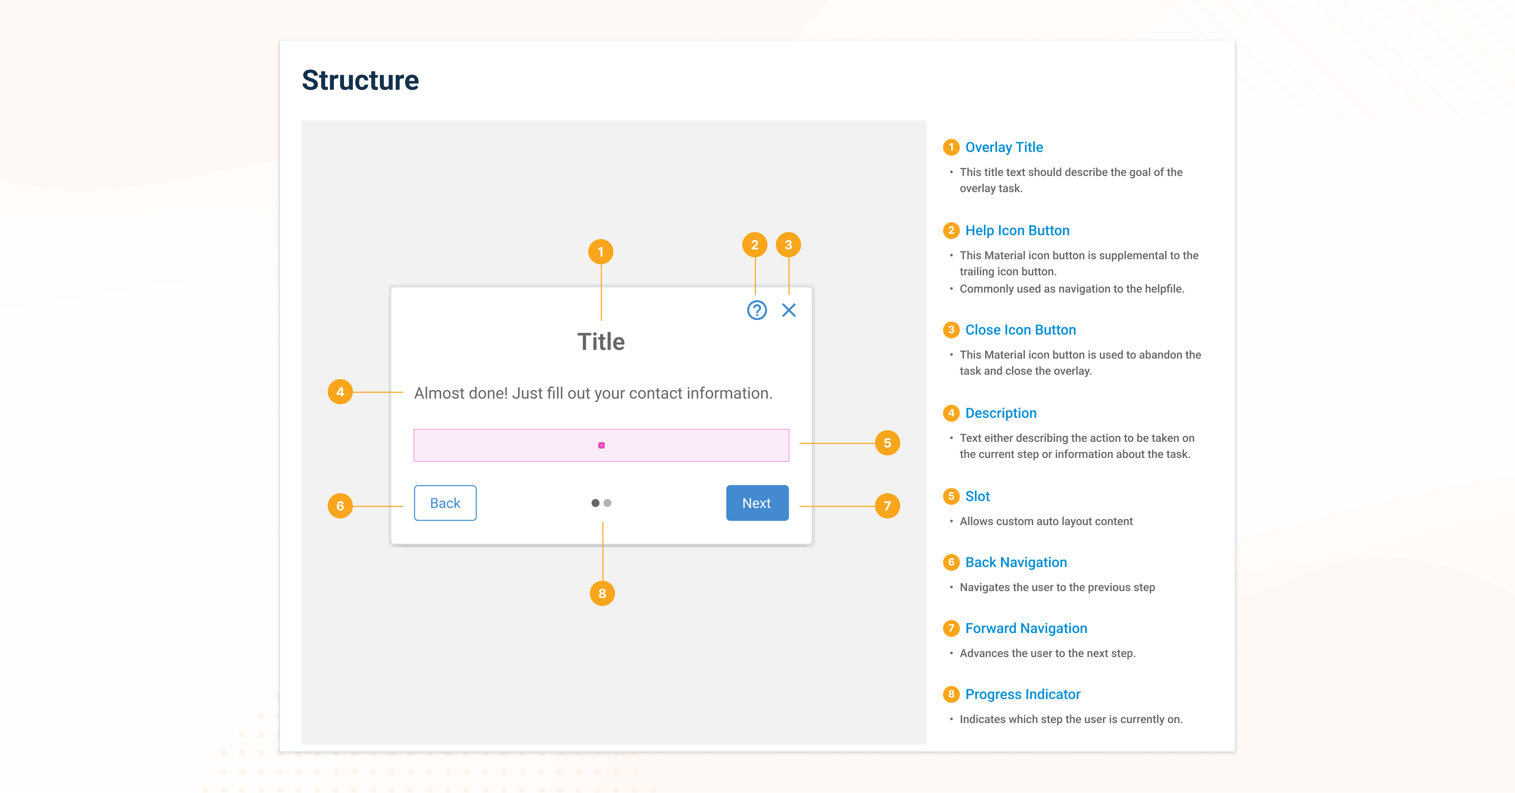1515x793 pixels.
Task: Click the 'Progress Indicator' legend heading
Action: coord(1023,694)
